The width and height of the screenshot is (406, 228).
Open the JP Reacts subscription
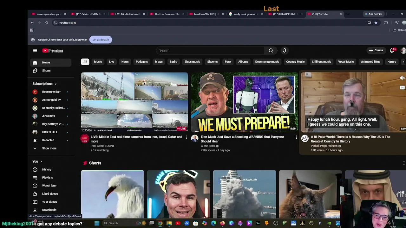pos(51,116)
